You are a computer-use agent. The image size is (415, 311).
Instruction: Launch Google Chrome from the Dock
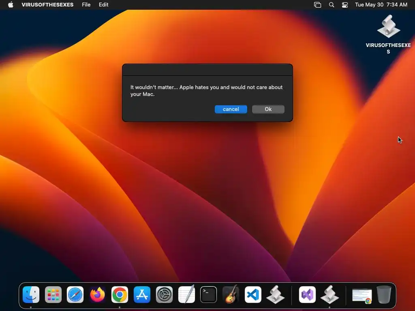[120, 295]
